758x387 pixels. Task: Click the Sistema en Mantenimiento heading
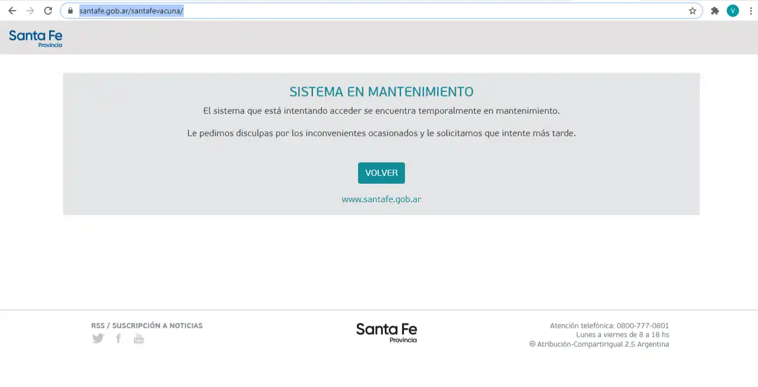pos(382,91)
